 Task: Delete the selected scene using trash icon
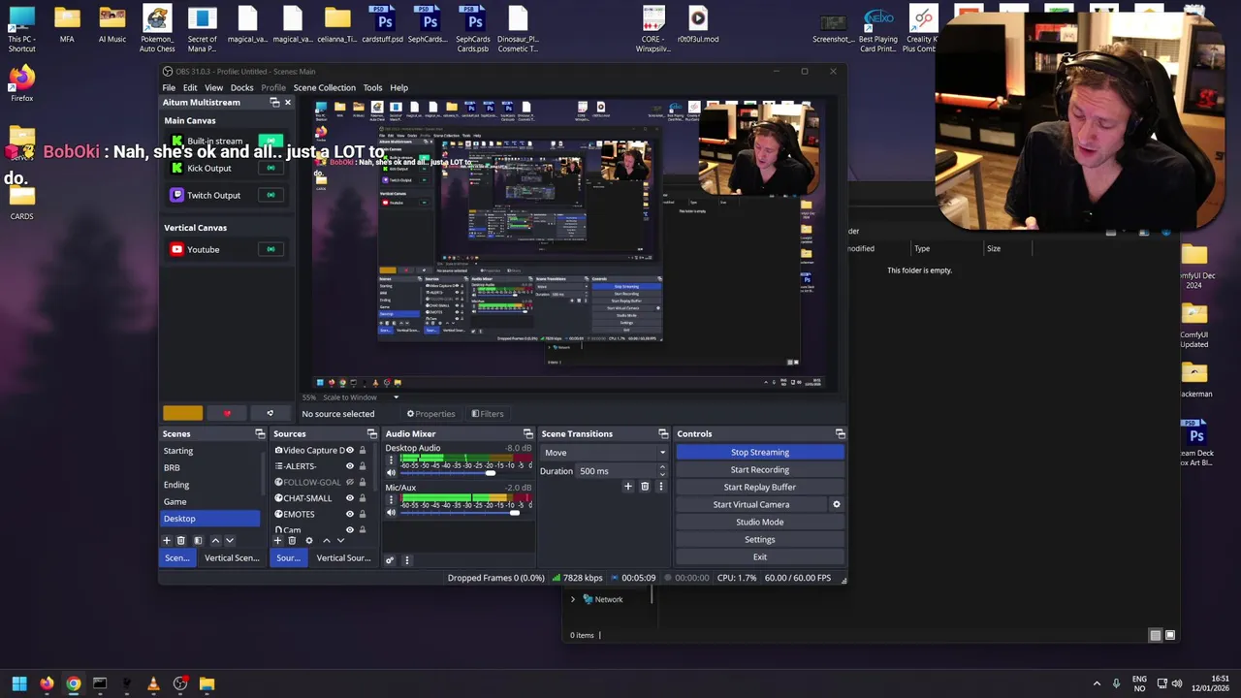coord(180,540)
